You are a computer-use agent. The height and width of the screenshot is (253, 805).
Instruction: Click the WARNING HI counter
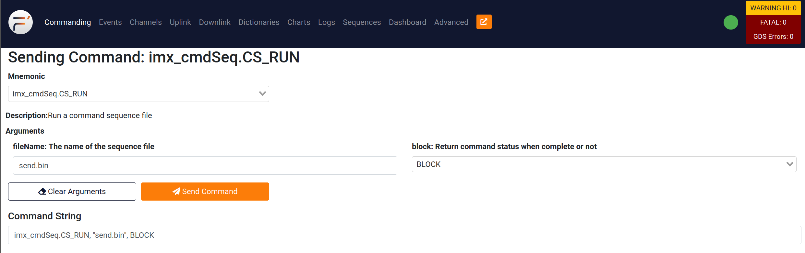pos(773,8)
